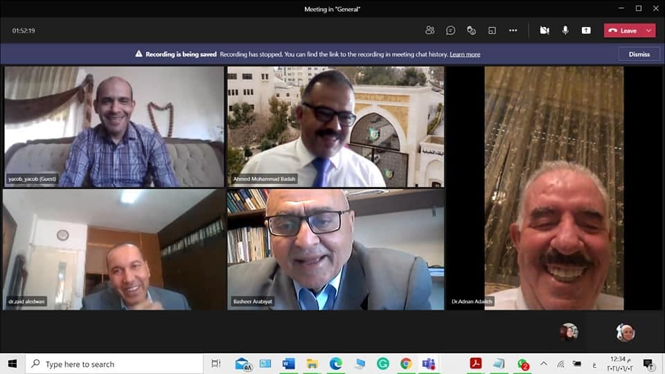Launch Google Chrome from the taskbar
665x374 pixels.
coord(406,364)
